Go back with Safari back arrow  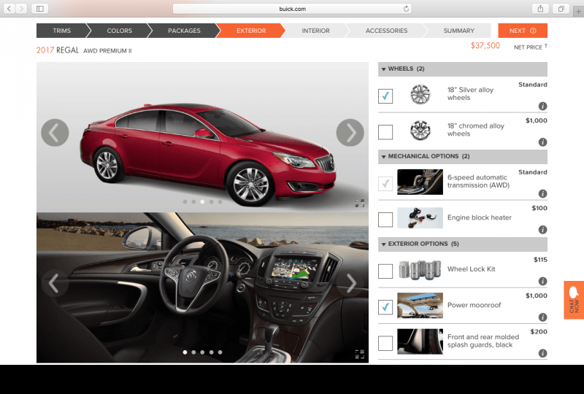coord(9,9)
